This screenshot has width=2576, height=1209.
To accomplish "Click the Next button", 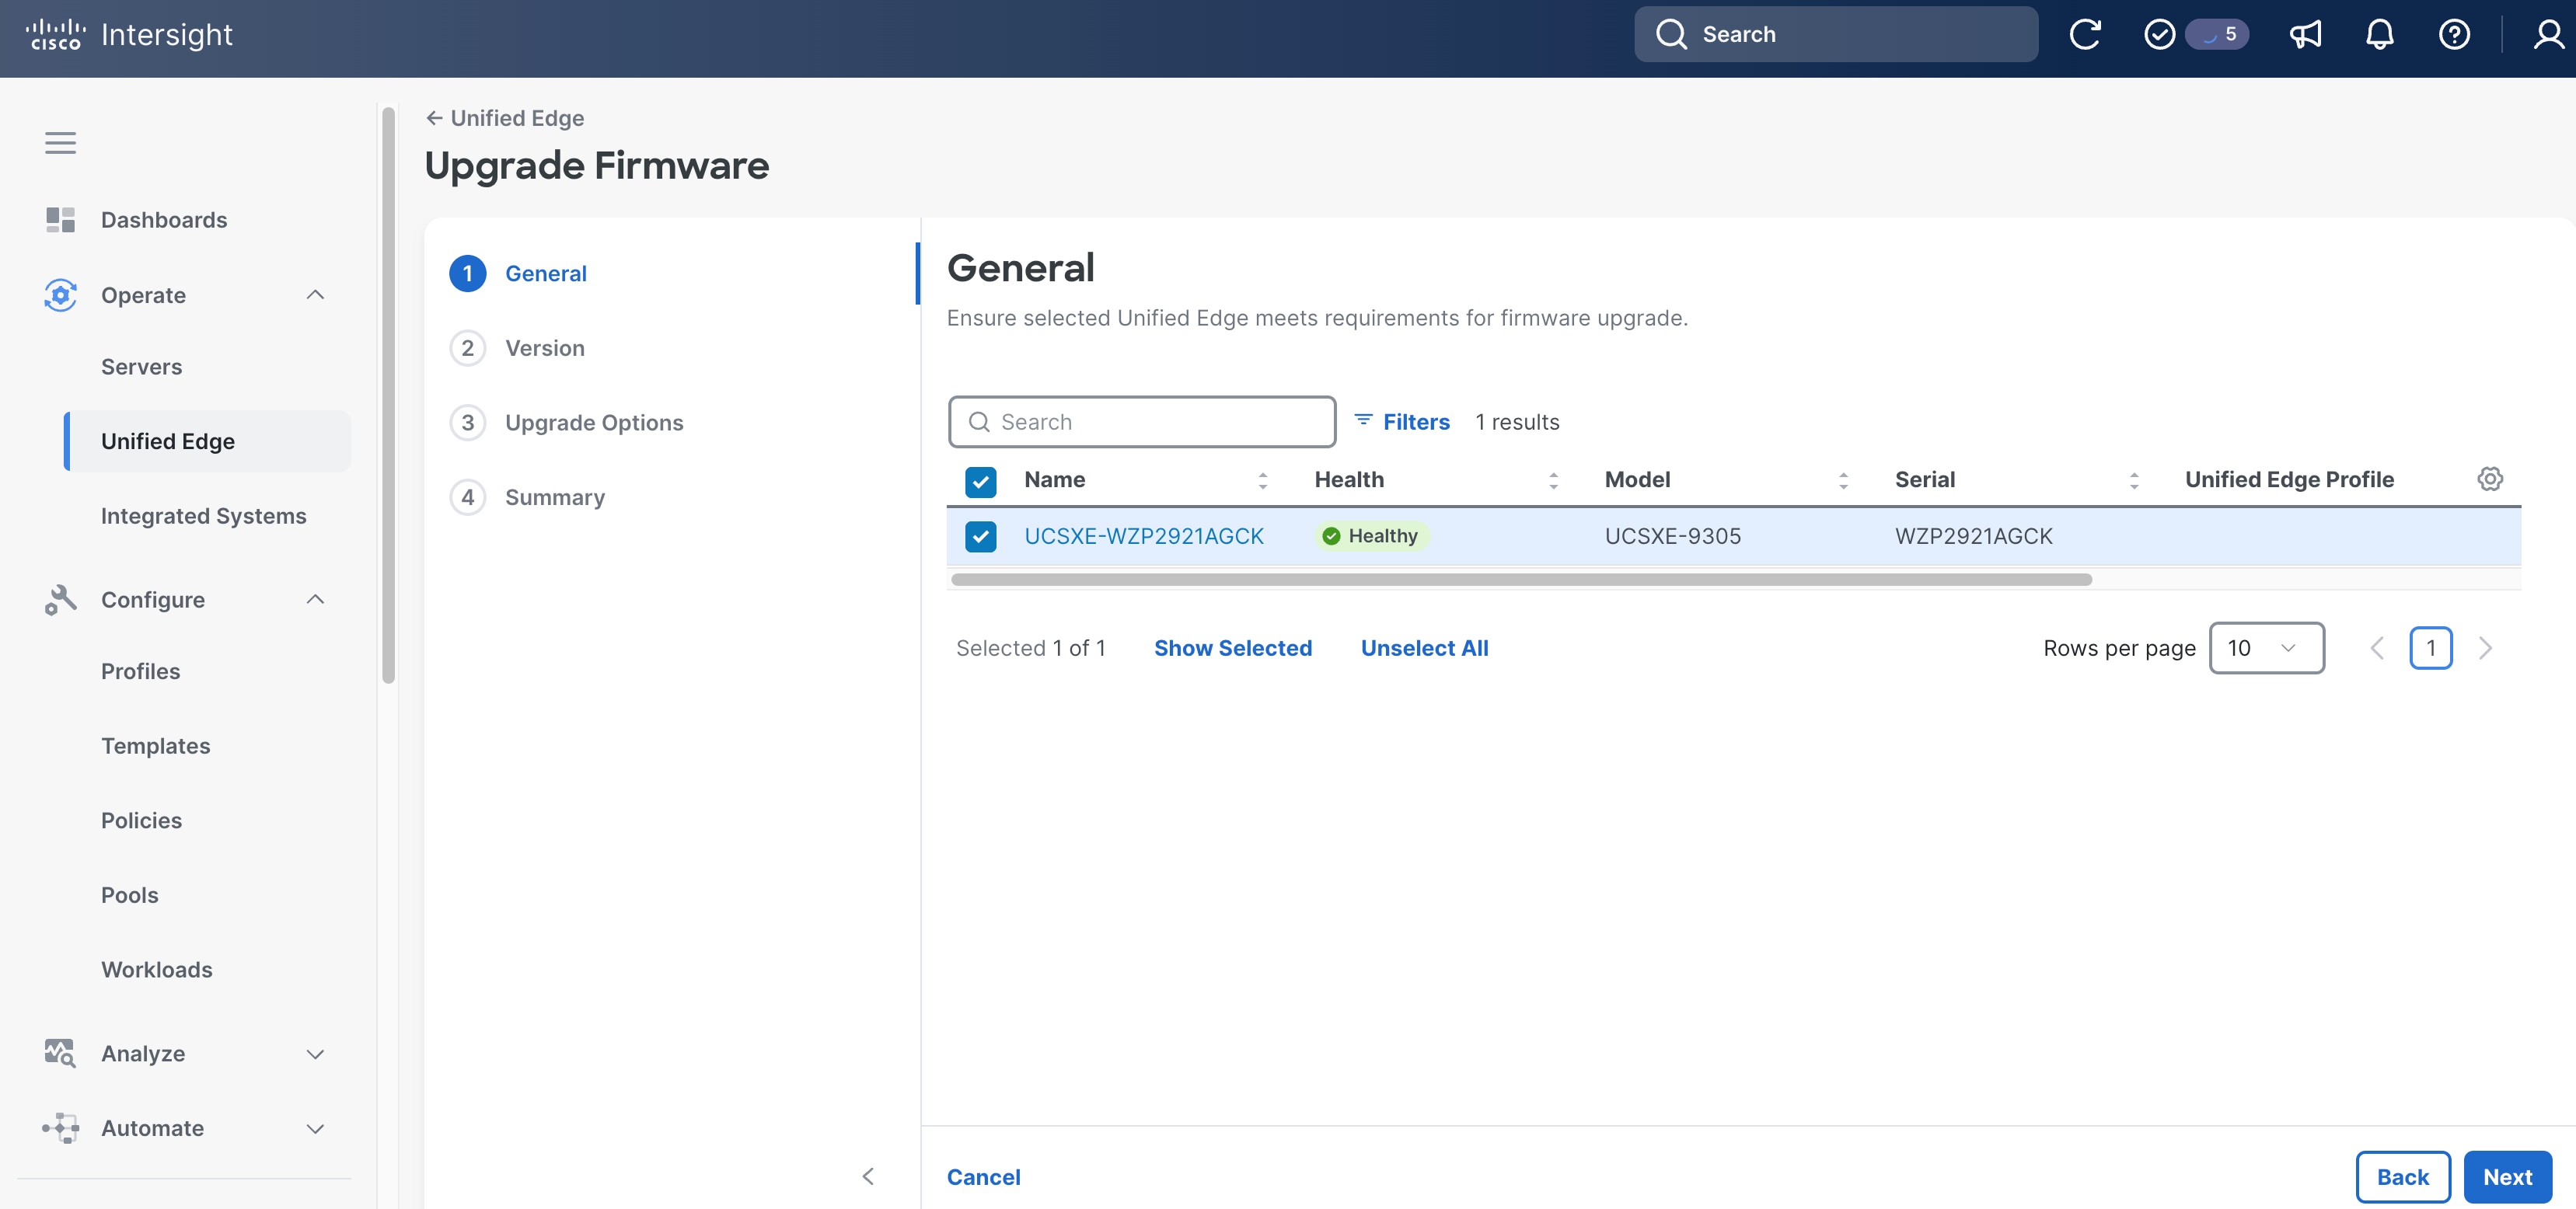I will coord(2507,1177).
